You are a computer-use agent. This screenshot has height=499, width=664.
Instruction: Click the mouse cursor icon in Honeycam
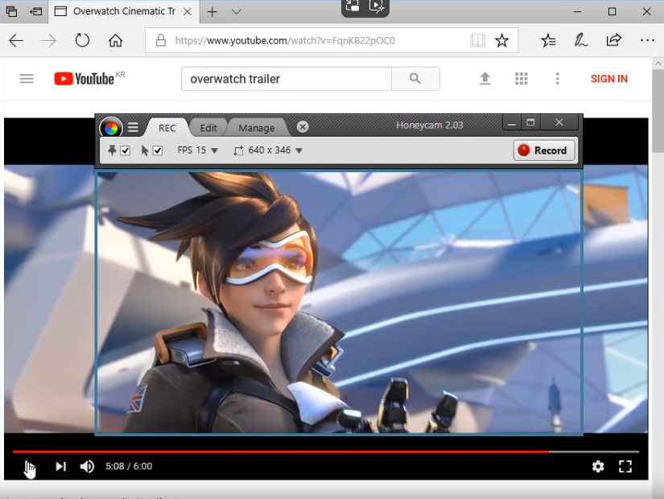pyautogui.click(x=145, y=151)
